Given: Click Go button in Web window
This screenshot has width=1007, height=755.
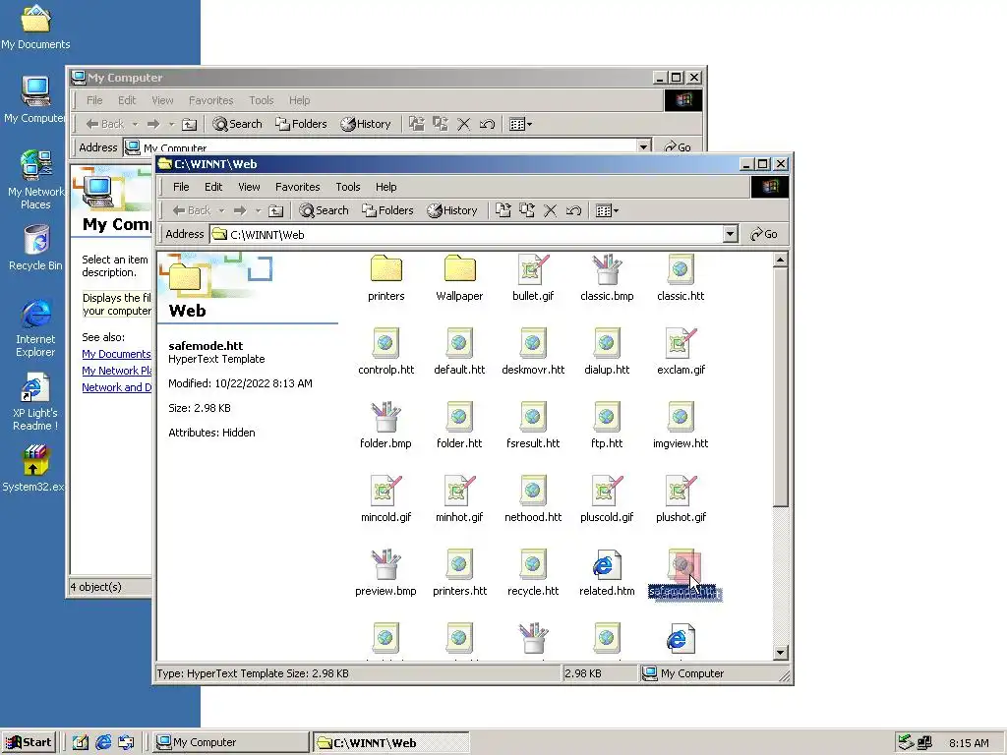Looking at the screenshot, I should [764, 234].
